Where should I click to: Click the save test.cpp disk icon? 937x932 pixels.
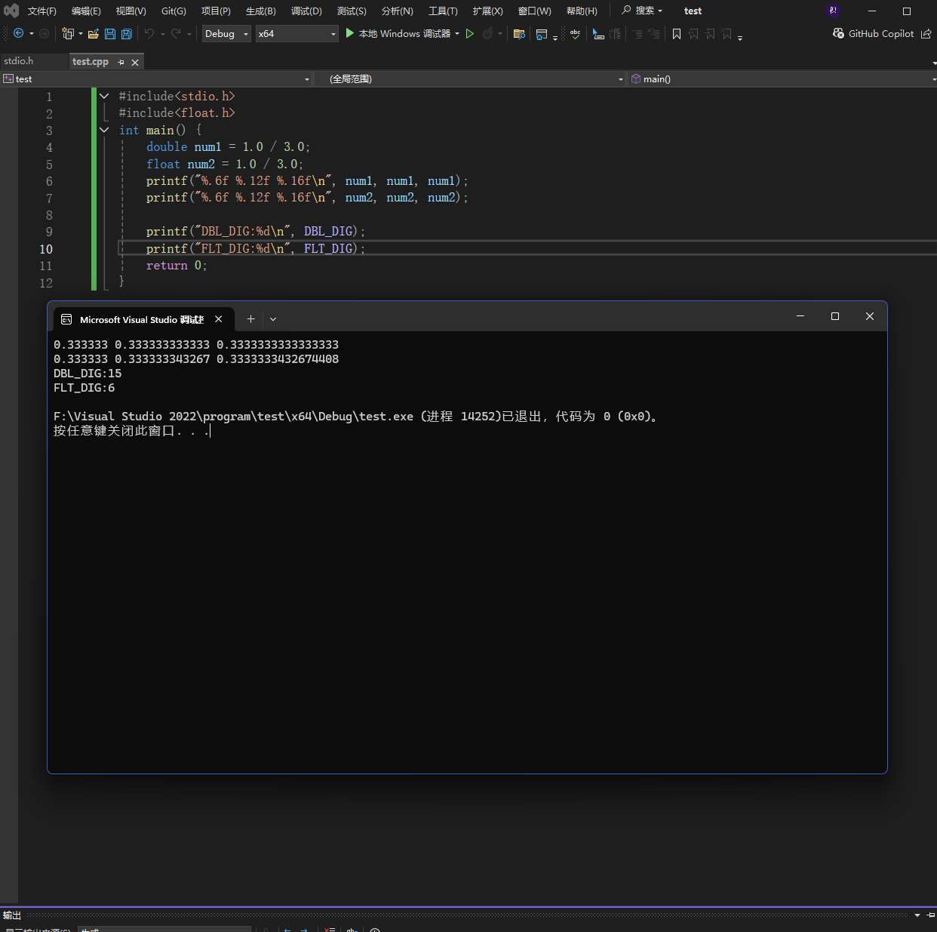click(110, 33)
